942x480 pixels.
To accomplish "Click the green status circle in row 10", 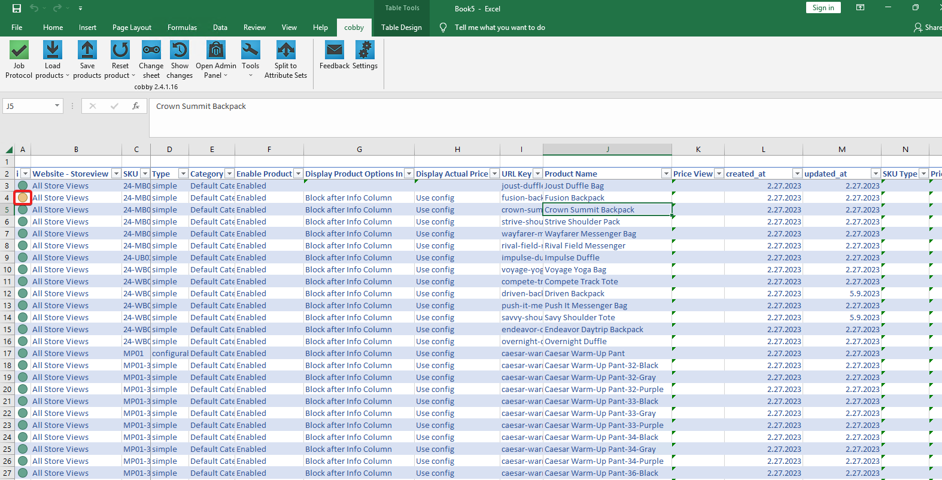I will pyautogui.click(x=23, y=269).
